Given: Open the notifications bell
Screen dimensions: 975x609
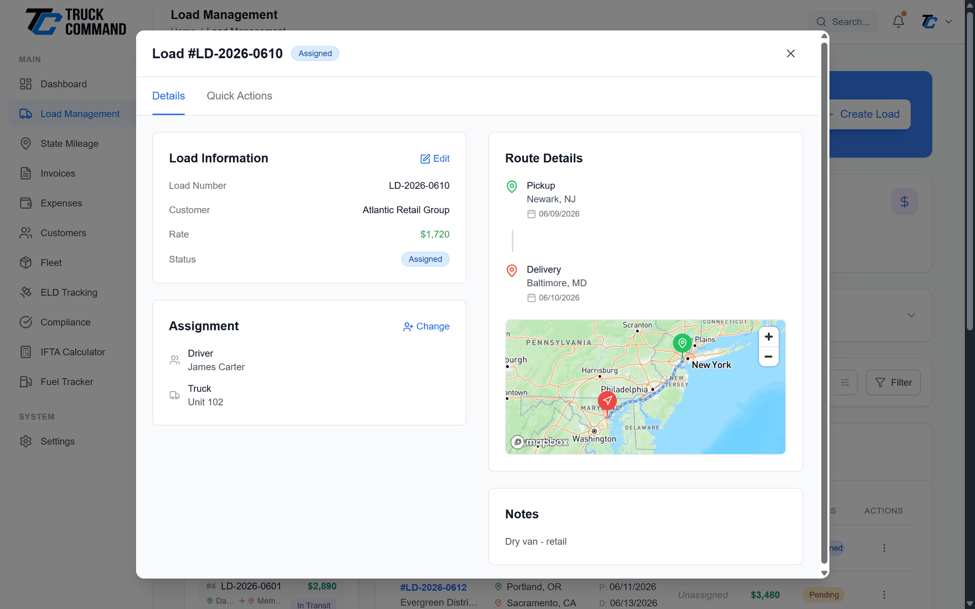Looking at the screenshot, I should 898,21.
